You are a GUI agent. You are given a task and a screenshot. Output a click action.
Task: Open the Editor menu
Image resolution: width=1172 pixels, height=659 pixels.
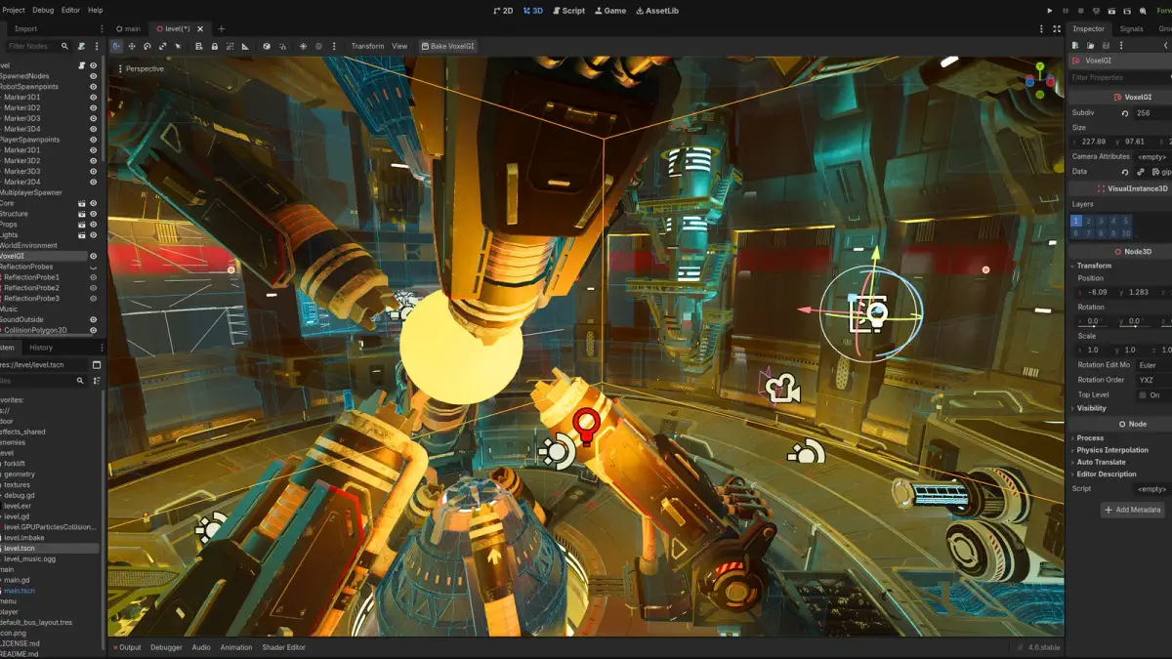click(x=70, y=10)
